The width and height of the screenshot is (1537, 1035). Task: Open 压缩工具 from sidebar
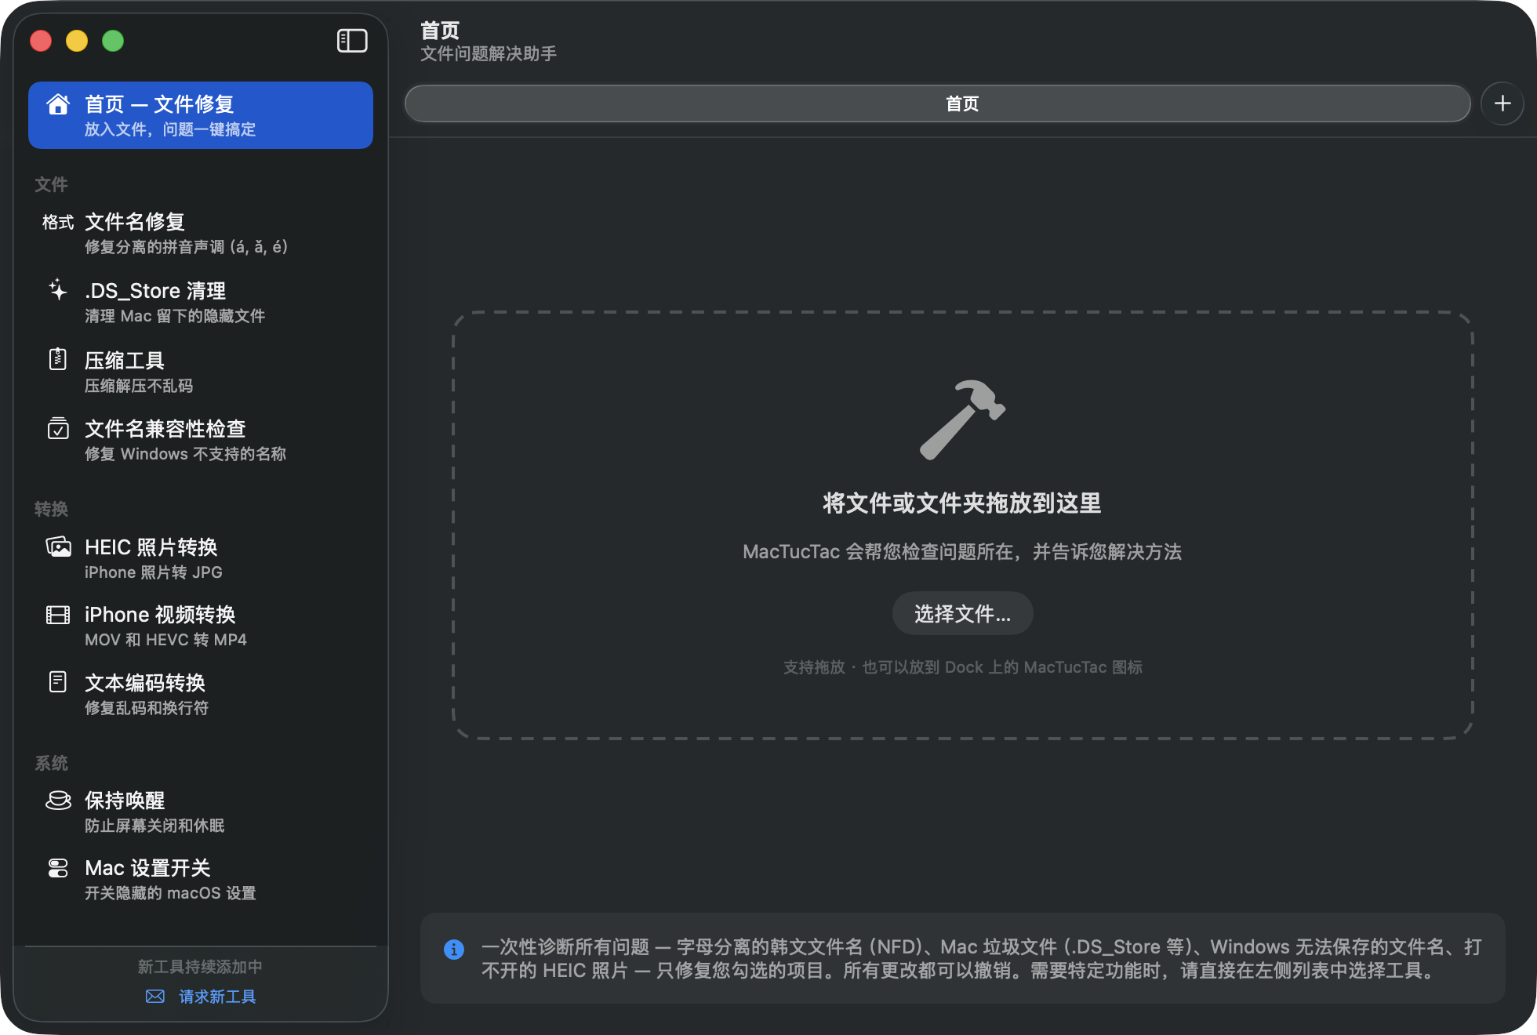click(x=201, y=372)
